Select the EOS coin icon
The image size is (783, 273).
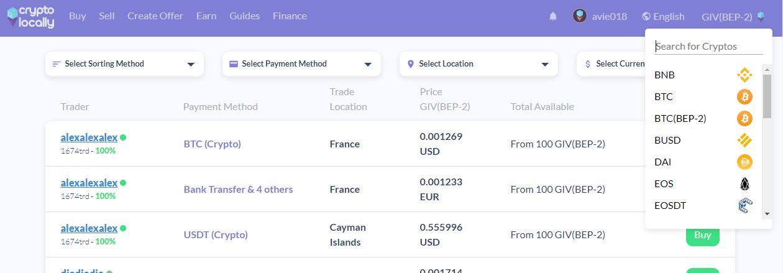[x=744, y=184]
